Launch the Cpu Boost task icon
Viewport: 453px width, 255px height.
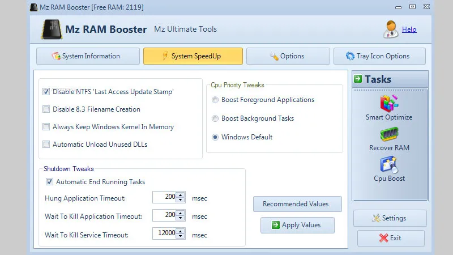coord(389,164)
